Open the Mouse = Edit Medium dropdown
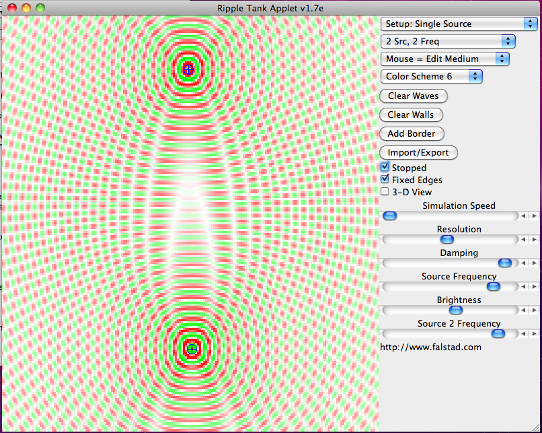 click(x=445, y=59)
